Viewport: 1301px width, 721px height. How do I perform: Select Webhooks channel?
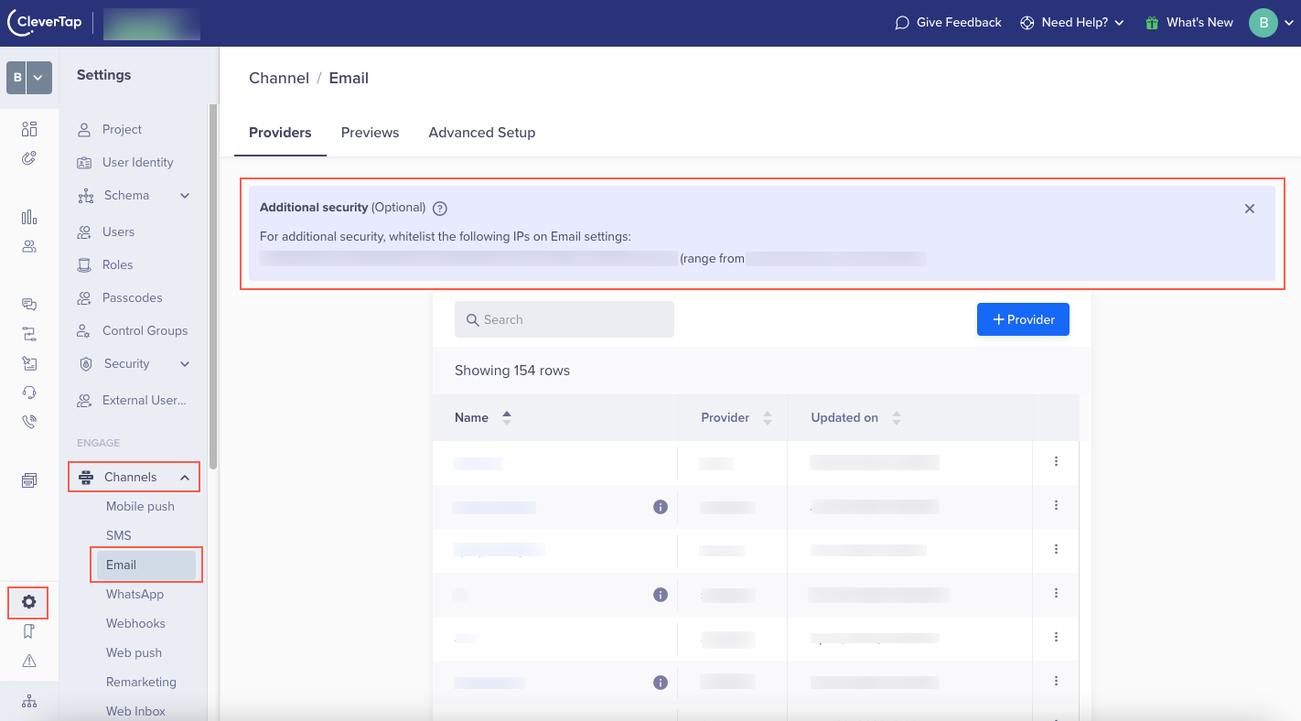(135, 624)
